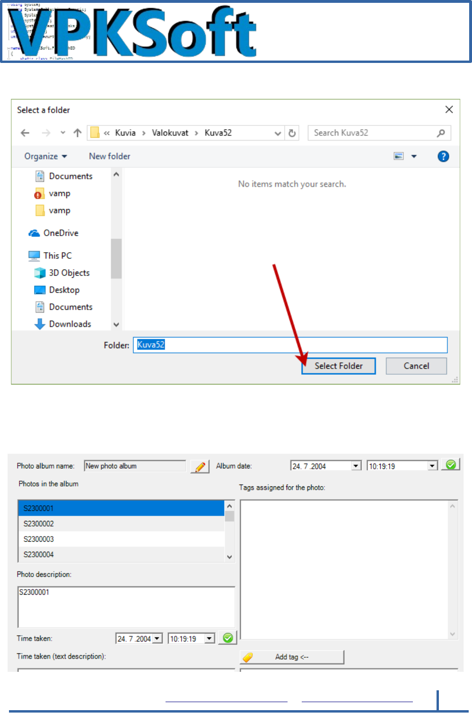
Task: Select 3D Objects folder
Action: [x=62, y=273]
